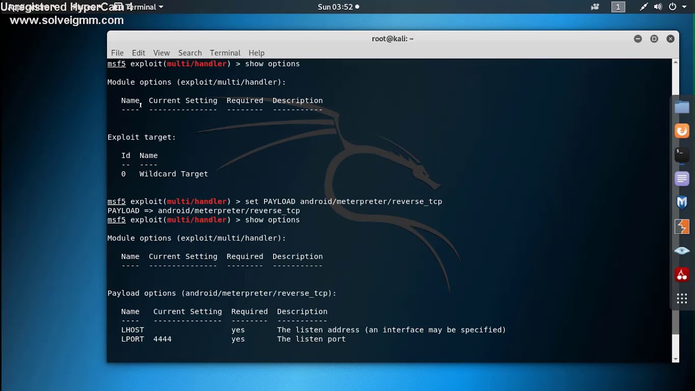Open the Terminal icon in the dock
The width and height of the screenshot is (695, 391).
(682, 155)
